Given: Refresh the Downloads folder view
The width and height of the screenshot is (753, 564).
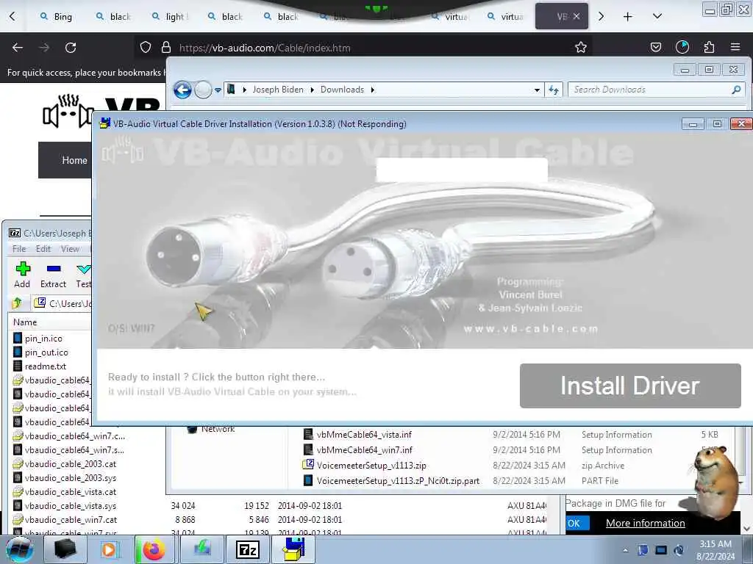Looking at the screenshot, I should click(x=554, y=90).
